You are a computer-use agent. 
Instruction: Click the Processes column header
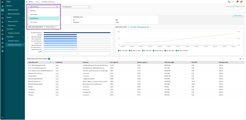pyautogui.click(x=85, y=62)
